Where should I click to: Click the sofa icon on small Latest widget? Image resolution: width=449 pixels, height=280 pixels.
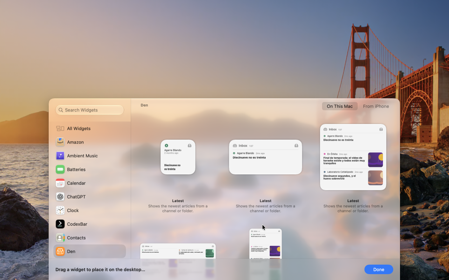(x=189, y=146)
